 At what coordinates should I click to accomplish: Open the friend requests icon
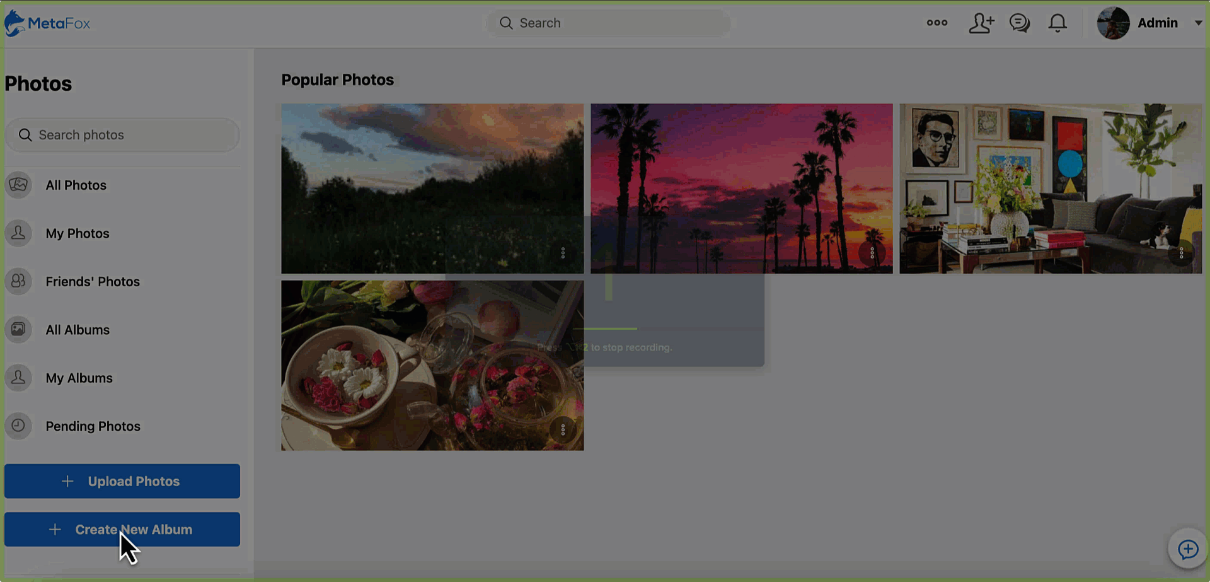(x=981, y=23)
